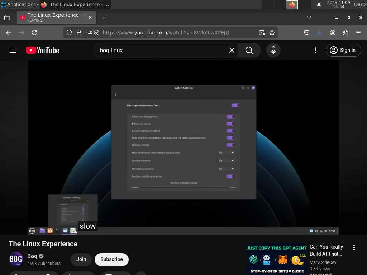Click 'The Linux Experience' video title
The image size is (367, 275).
(43, 244)
